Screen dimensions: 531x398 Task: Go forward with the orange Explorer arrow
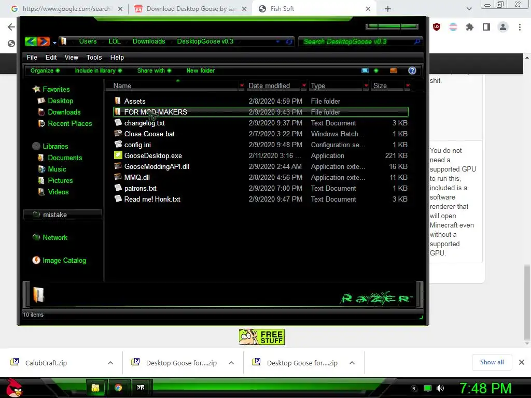click(x=44, y=41)
